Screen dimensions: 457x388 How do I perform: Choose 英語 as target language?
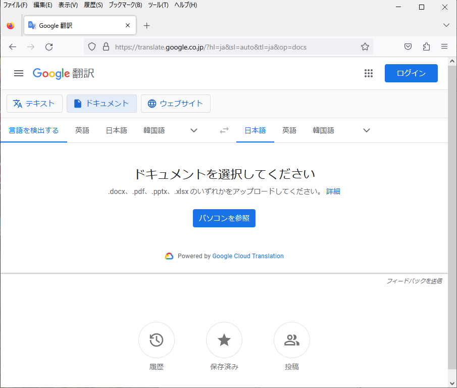coord(289,130)
